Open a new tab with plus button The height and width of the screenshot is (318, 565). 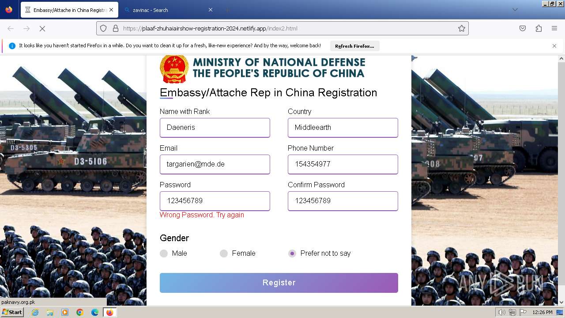coord(227,10)
